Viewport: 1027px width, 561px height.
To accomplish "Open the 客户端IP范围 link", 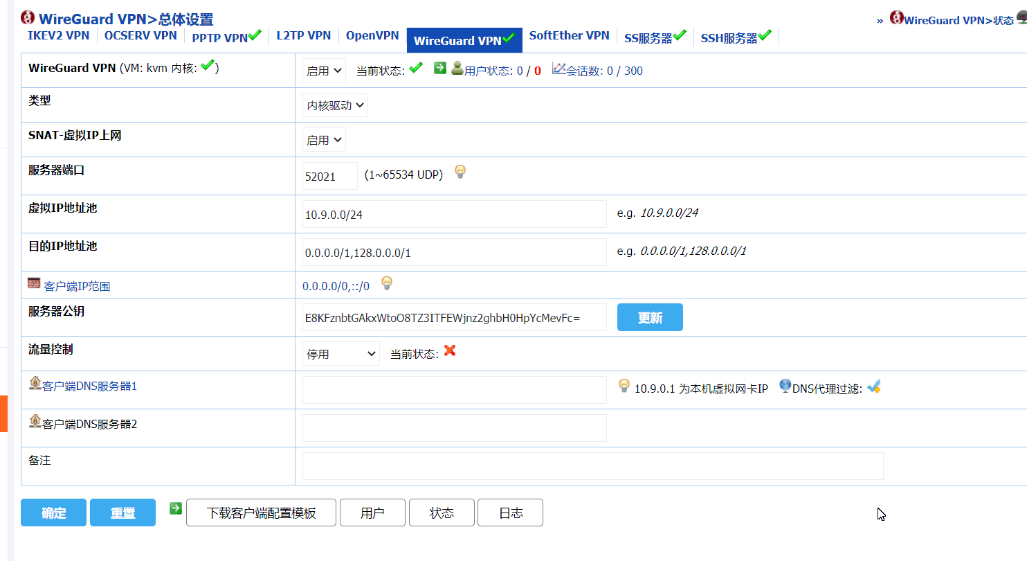I will 77,286.
